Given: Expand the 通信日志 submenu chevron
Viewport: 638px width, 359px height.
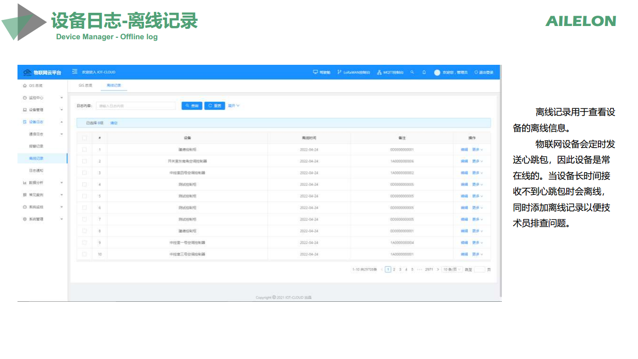Looking at the screenshot, I should point(61,134).
